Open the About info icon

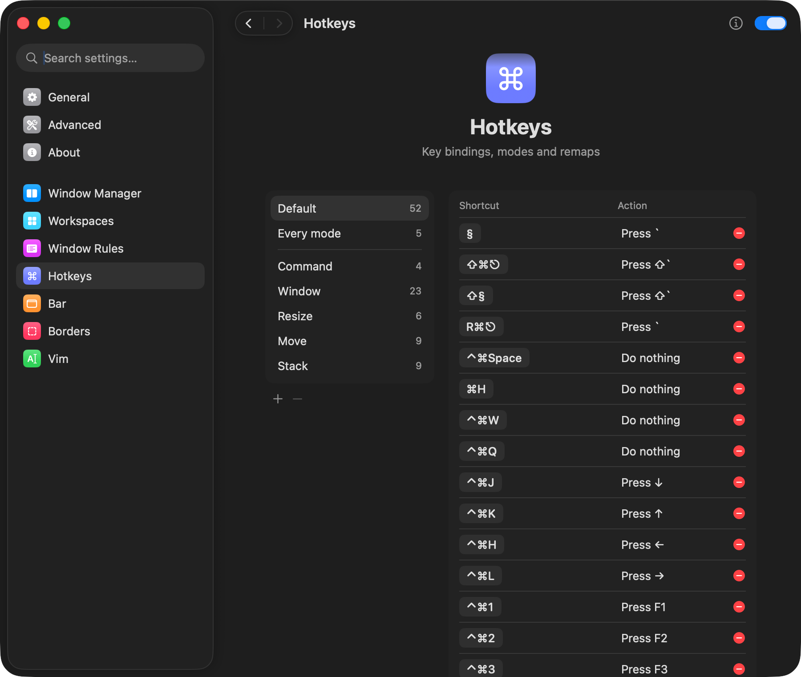coord(32,152)
